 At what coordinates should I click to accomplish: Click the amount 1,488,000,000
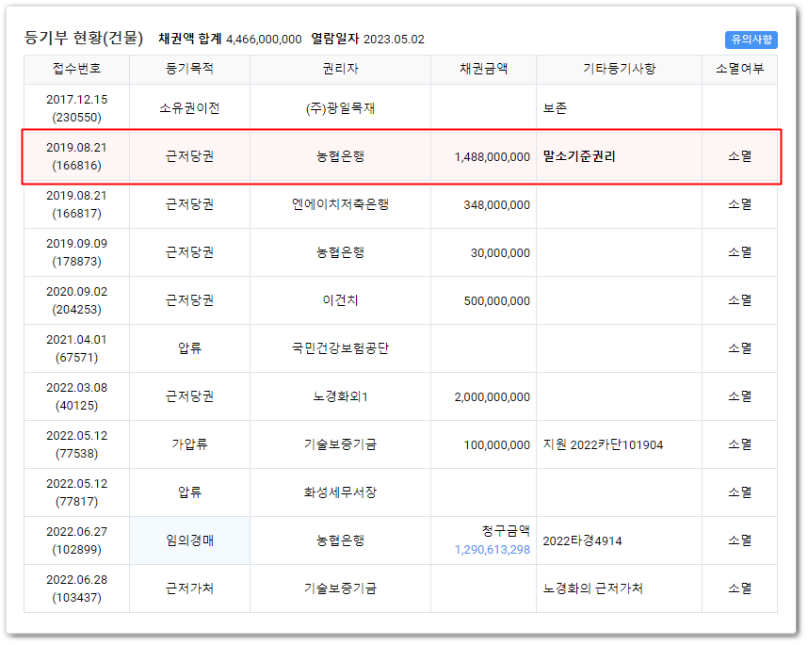(x=493, y=157)
